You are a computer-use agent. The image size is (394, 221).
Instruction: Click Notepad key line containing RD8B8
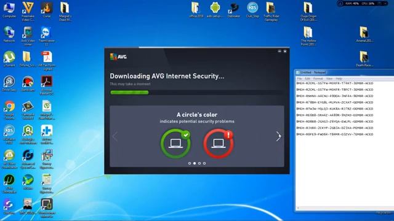click(335, 122)
